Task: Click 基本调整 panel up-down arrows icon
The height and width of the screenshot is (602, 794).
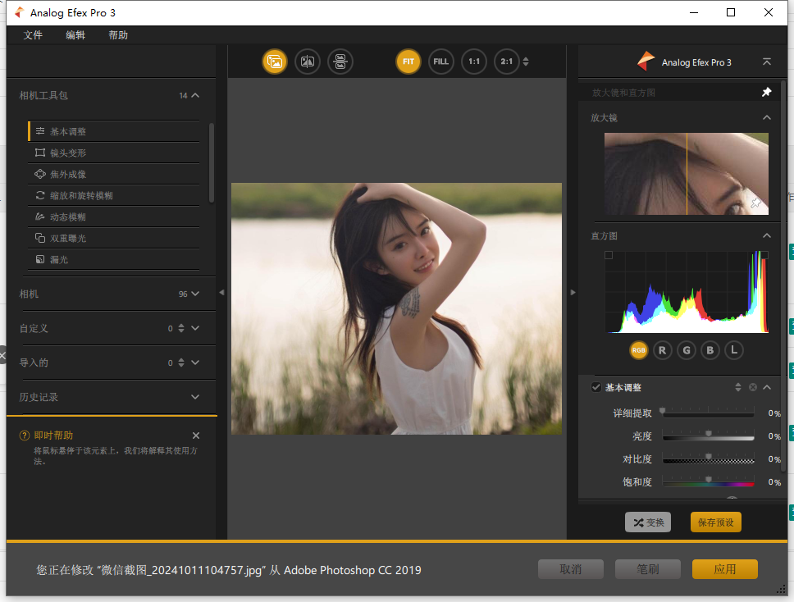Action: coord(737,387)
